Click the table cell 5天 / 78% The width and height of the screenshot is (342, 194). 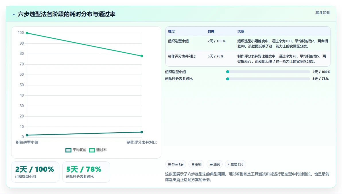click(215, 56)
